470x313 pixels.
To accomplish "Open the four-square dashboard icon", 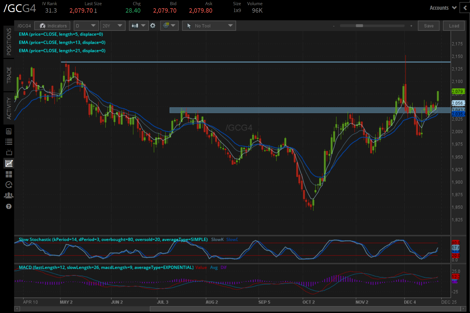I will click(9, 174).
